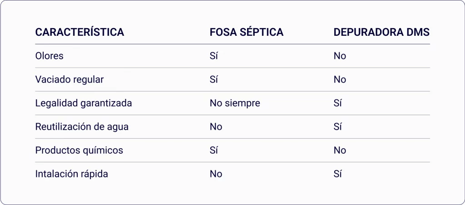Click Fosa Séptica value for Productos químicos
465x205 pixels.
[214, 151]
